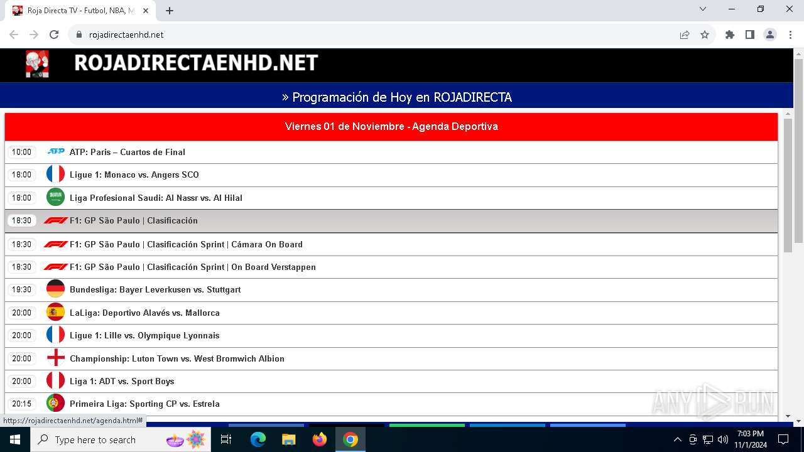Screen dimensions: 804x452
Task: Open Microsoft Edge from taskbar
Action: pos(258,439)
